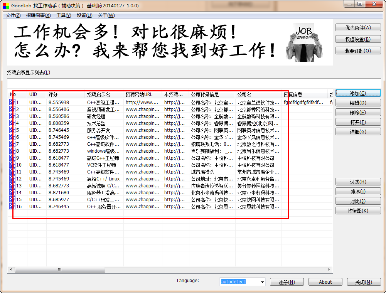
Task: Click the row icon for entry 12
Action: [x=12, y=178]
